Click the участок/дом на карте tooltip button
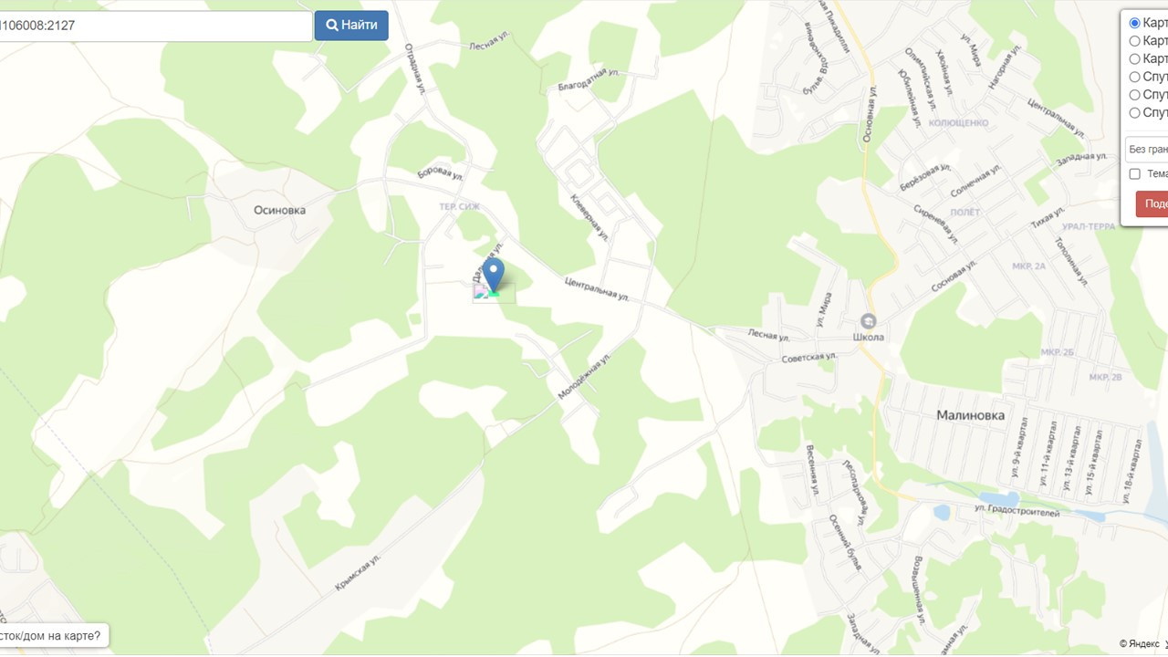This screenshot has width=1168, height=657. [53, 635]
